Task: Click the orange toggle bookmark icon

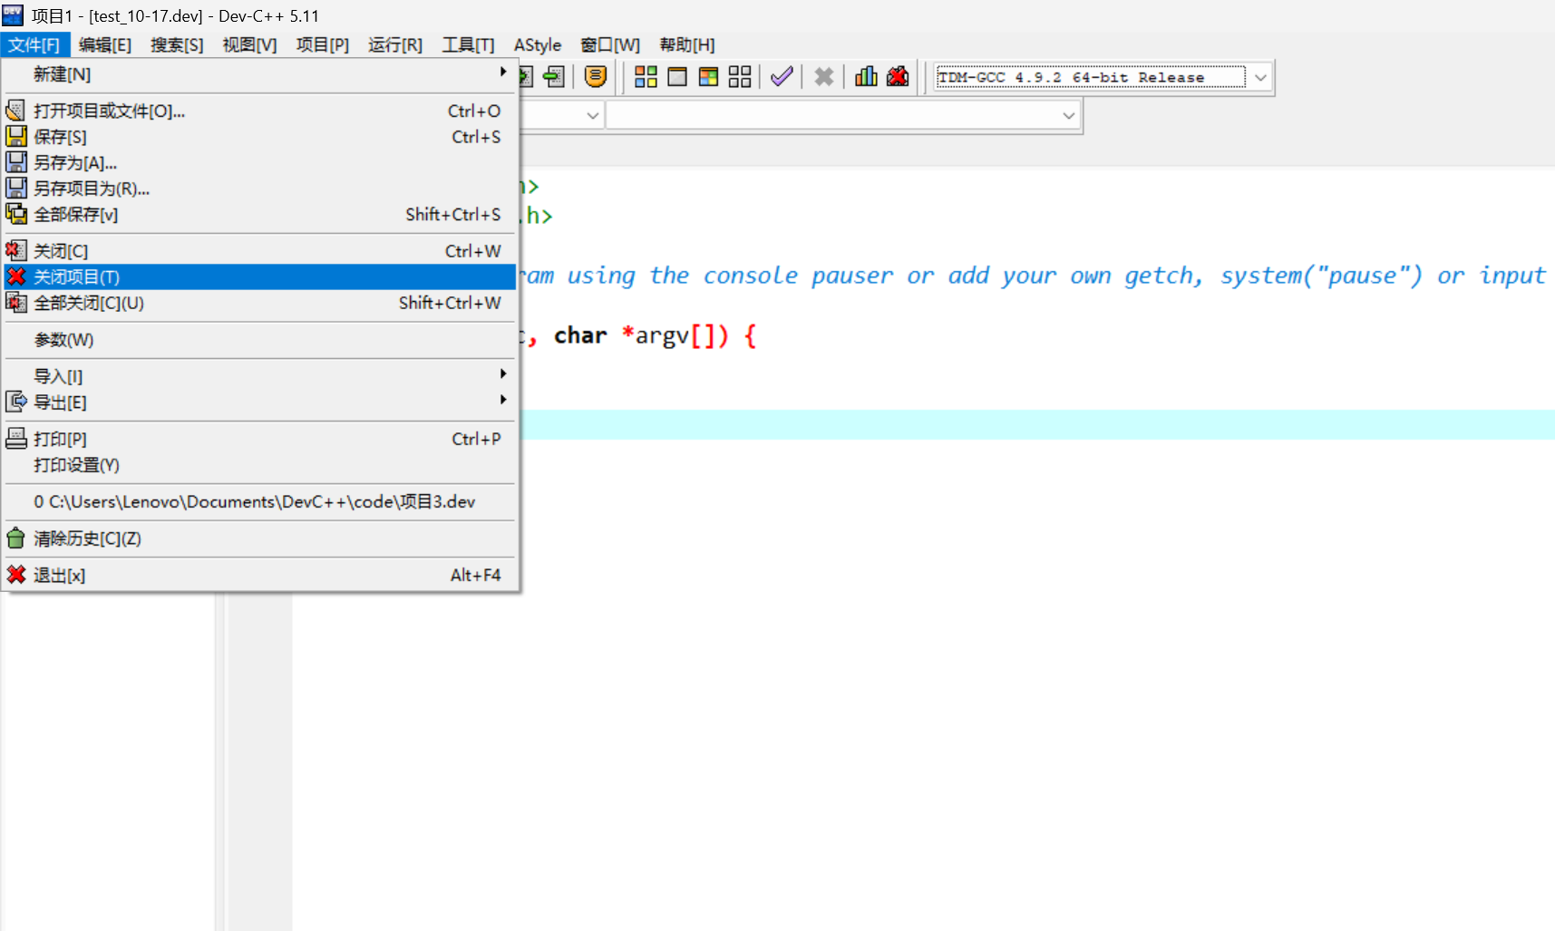Action: point(595,77)
